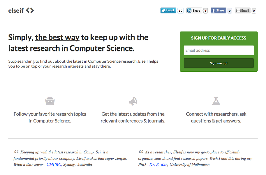
Task: Click the elseif angle brackets icon
Action: pyautogui.click(x=30, y=10)
